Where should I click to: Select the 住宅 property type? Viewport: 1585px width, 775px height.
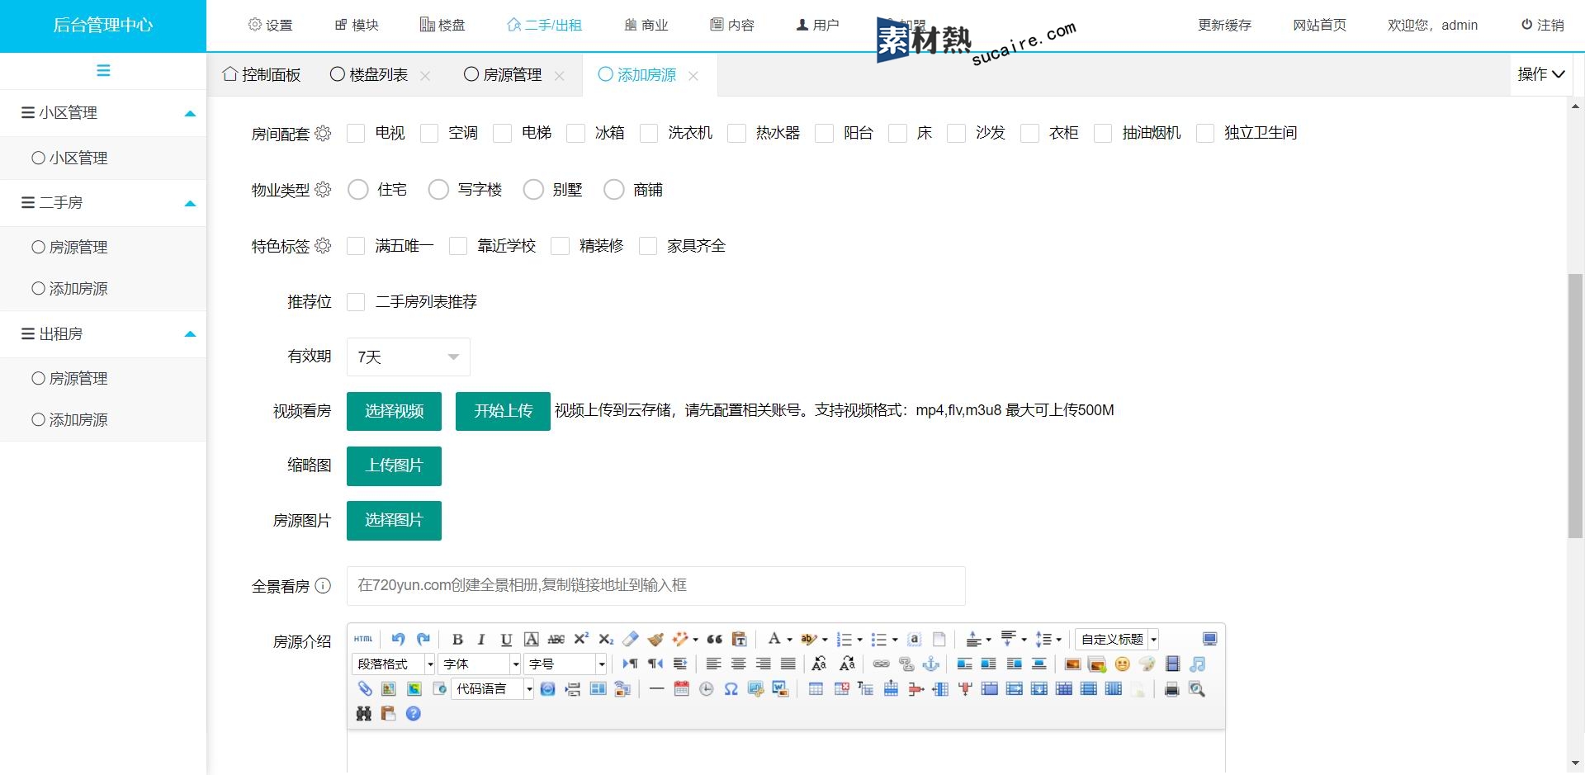point(358,190)
